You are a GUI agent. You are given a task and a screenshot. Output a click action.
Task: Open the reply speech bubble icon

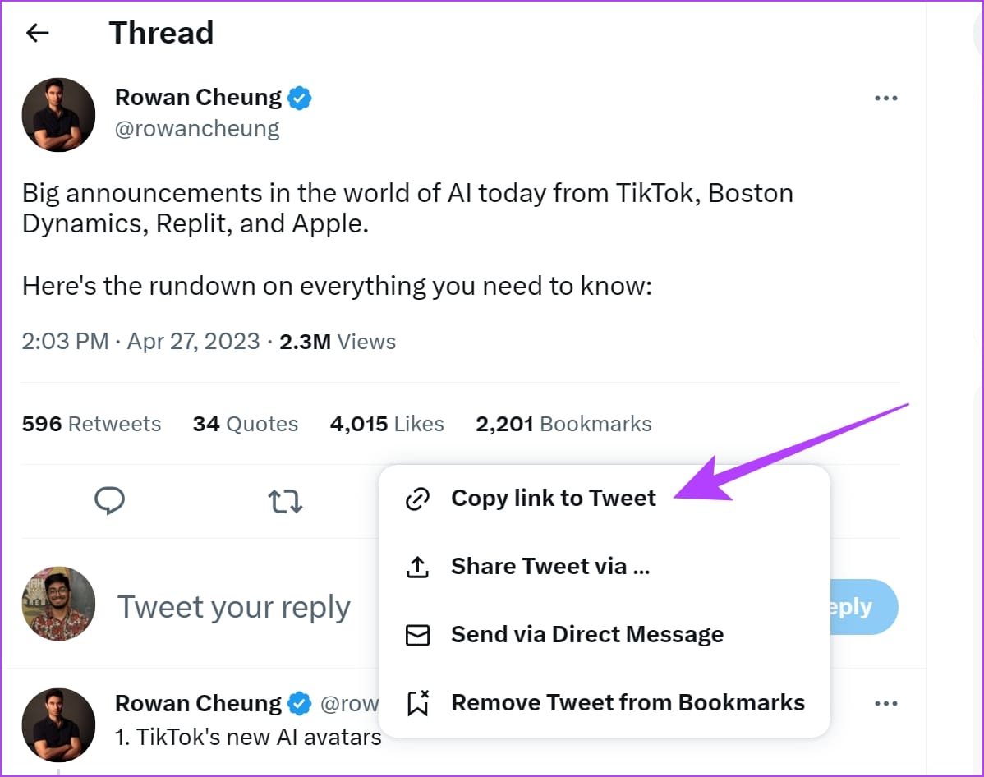[x=110, y=501]
